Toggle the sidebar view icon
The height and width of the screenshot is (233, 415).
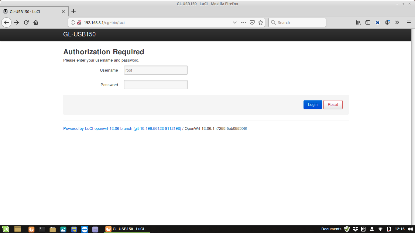click(x=368, y=22)
